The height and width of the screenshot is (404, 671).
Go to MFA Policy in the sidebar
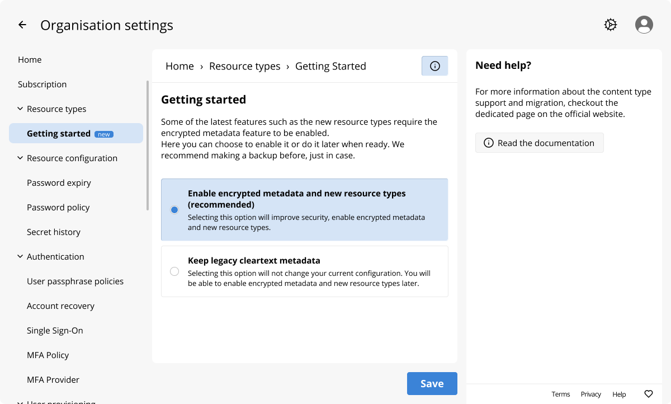click(x=48, y=355)
